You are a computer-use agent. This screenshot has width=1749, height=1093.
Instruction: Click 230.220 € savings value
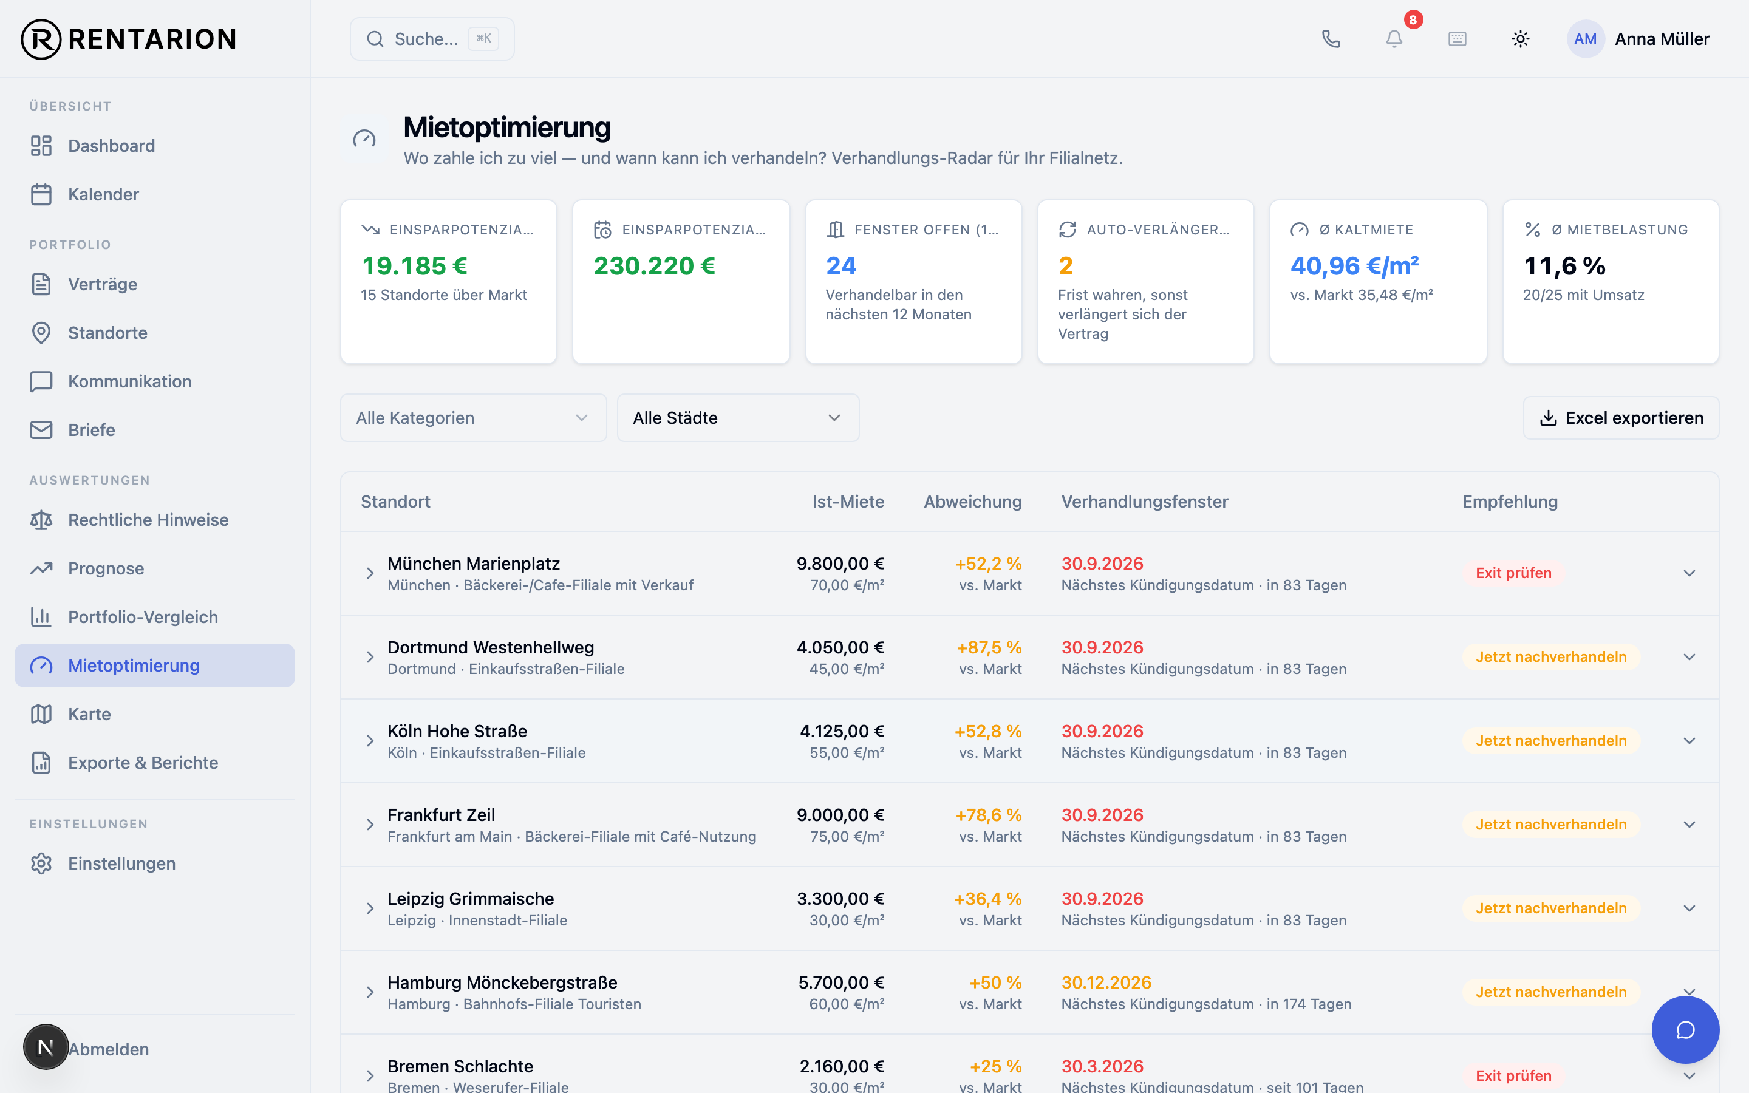[x=654, y=266]
